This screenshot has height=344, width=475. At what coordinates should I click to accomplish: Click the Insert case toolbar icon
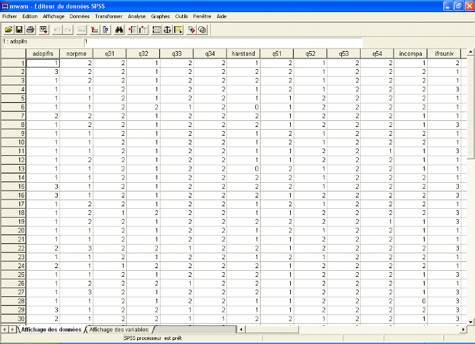[132, 30]
